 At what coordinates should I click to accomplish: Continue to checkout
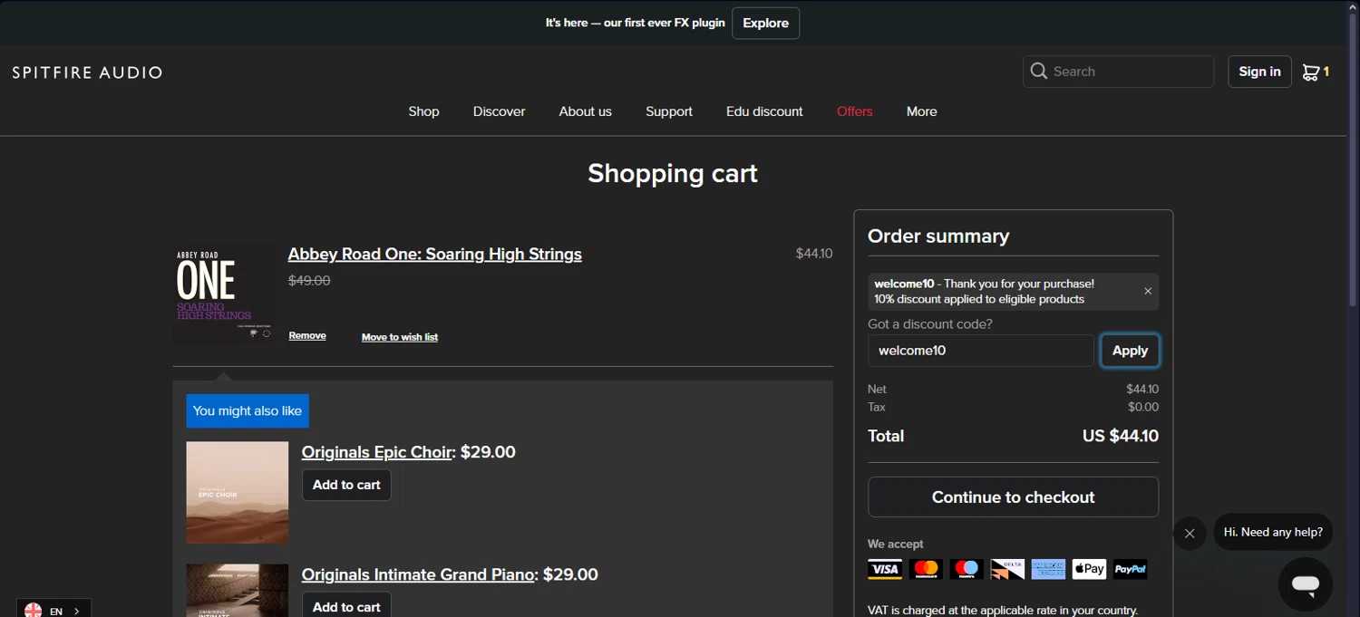tap(1013, 497)
